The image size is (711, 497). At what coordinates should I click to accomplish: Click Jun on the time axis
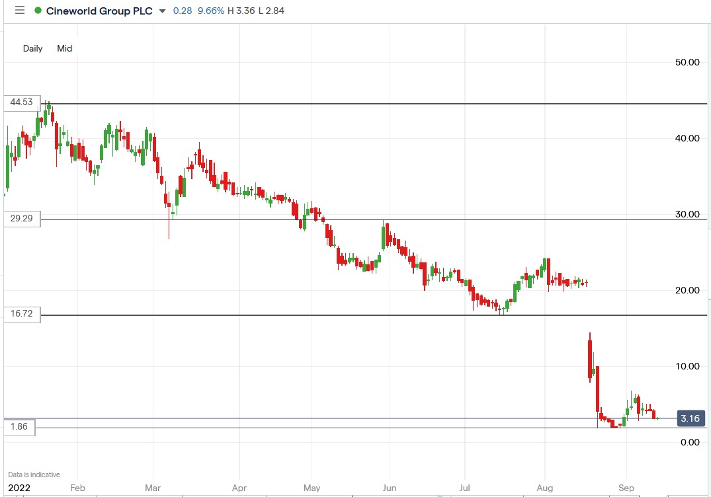pos(389,488)
